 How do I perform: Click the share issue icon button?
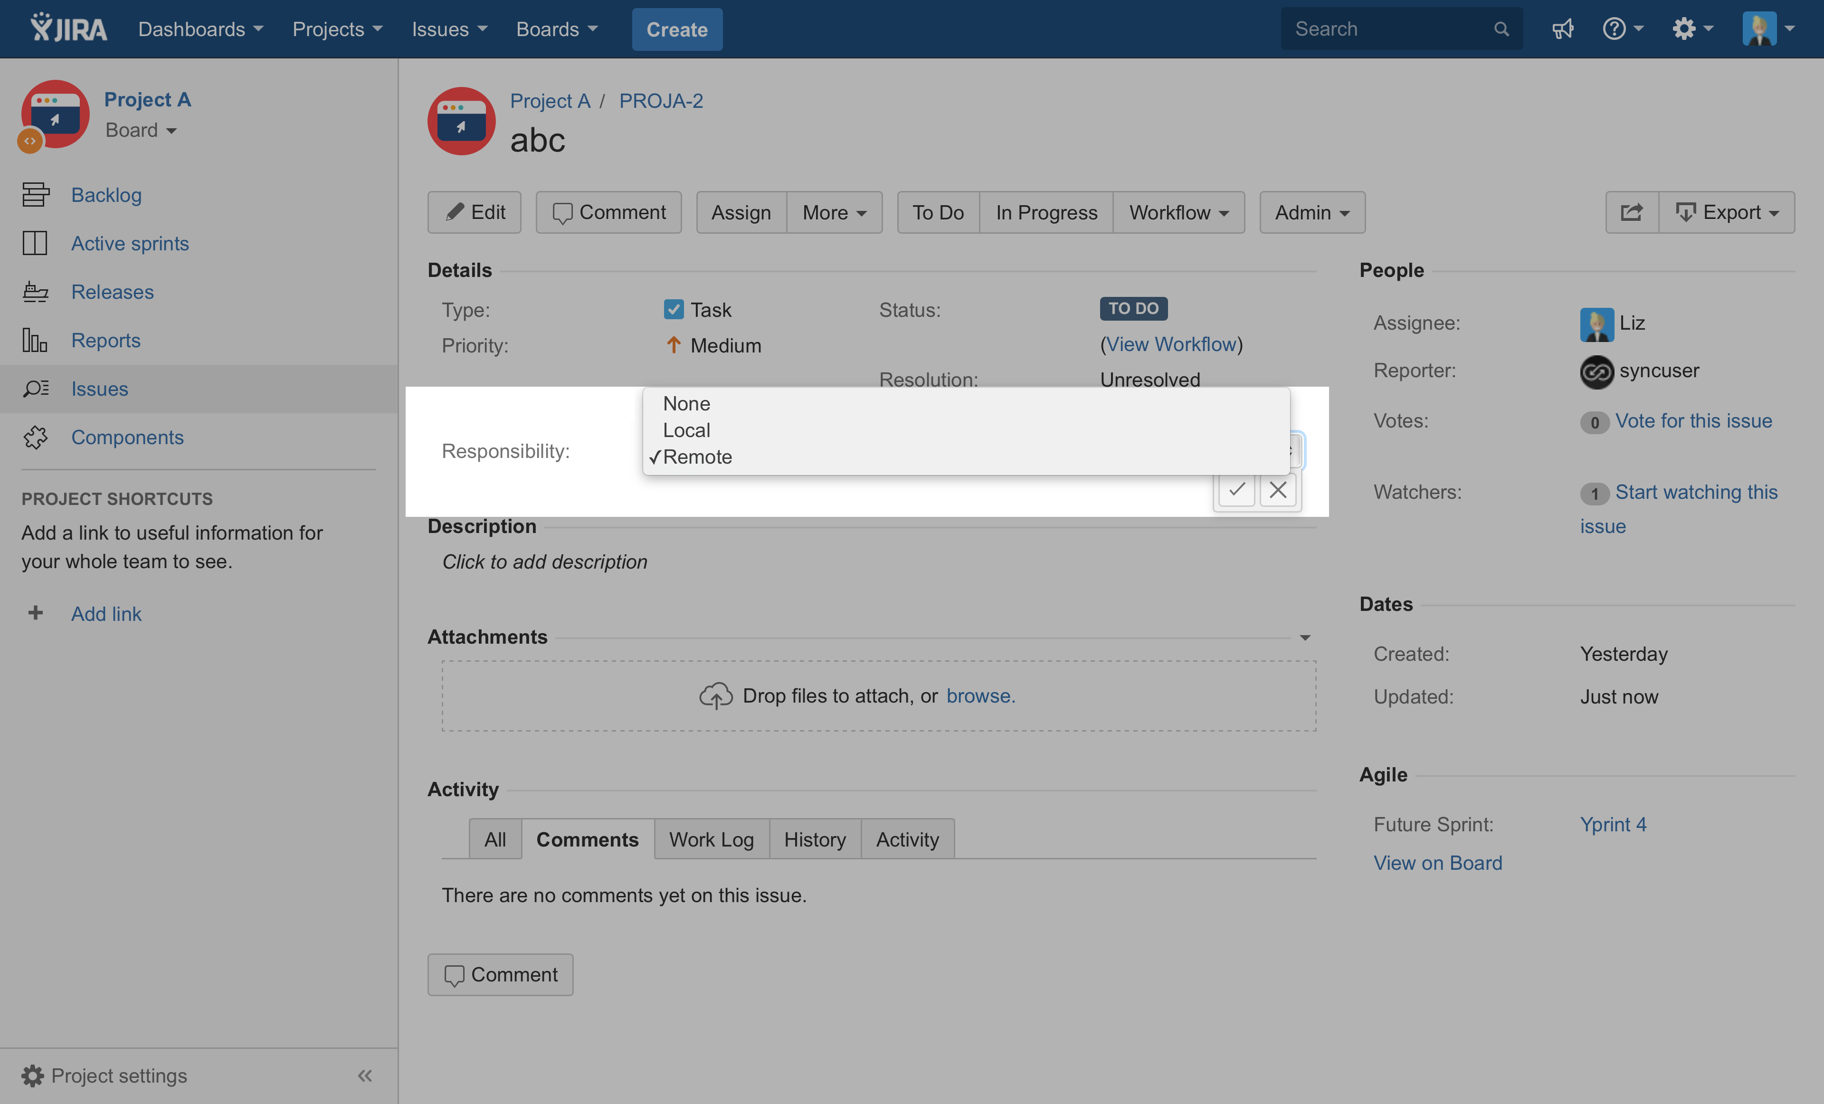coord(1631,212)
